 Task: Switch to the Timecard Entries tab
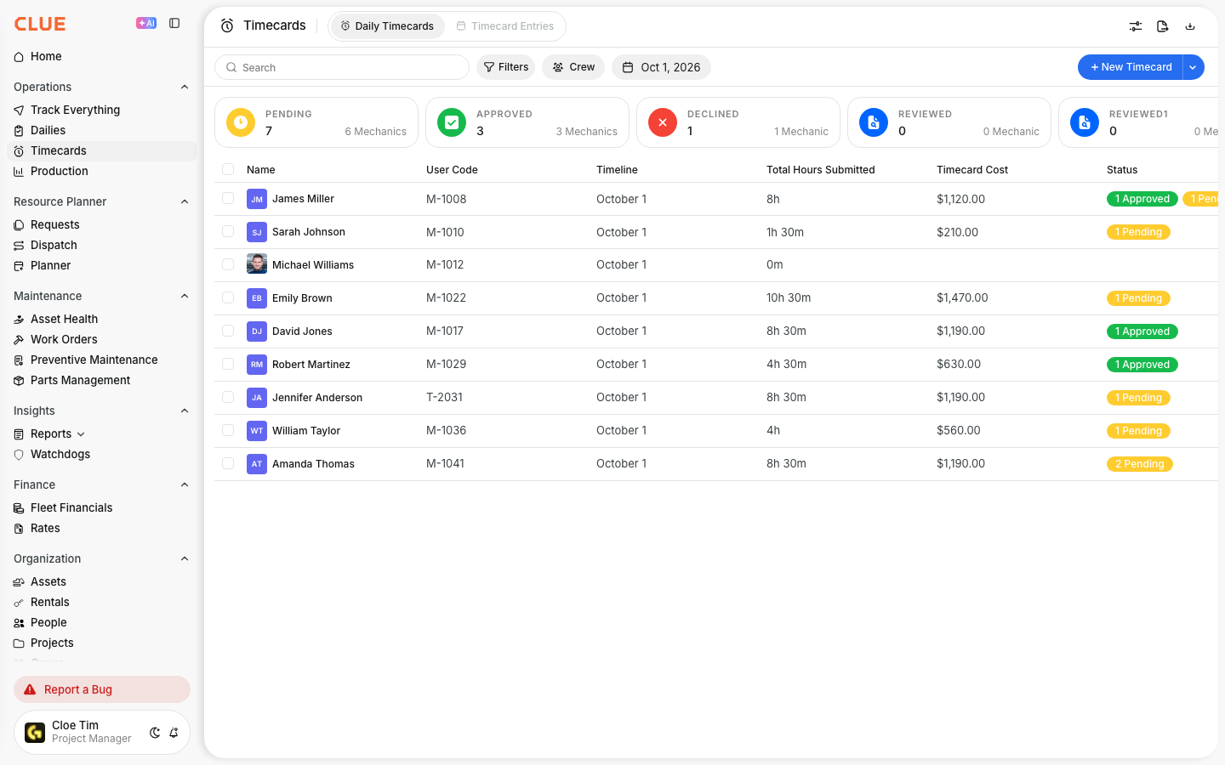[505, 26]
